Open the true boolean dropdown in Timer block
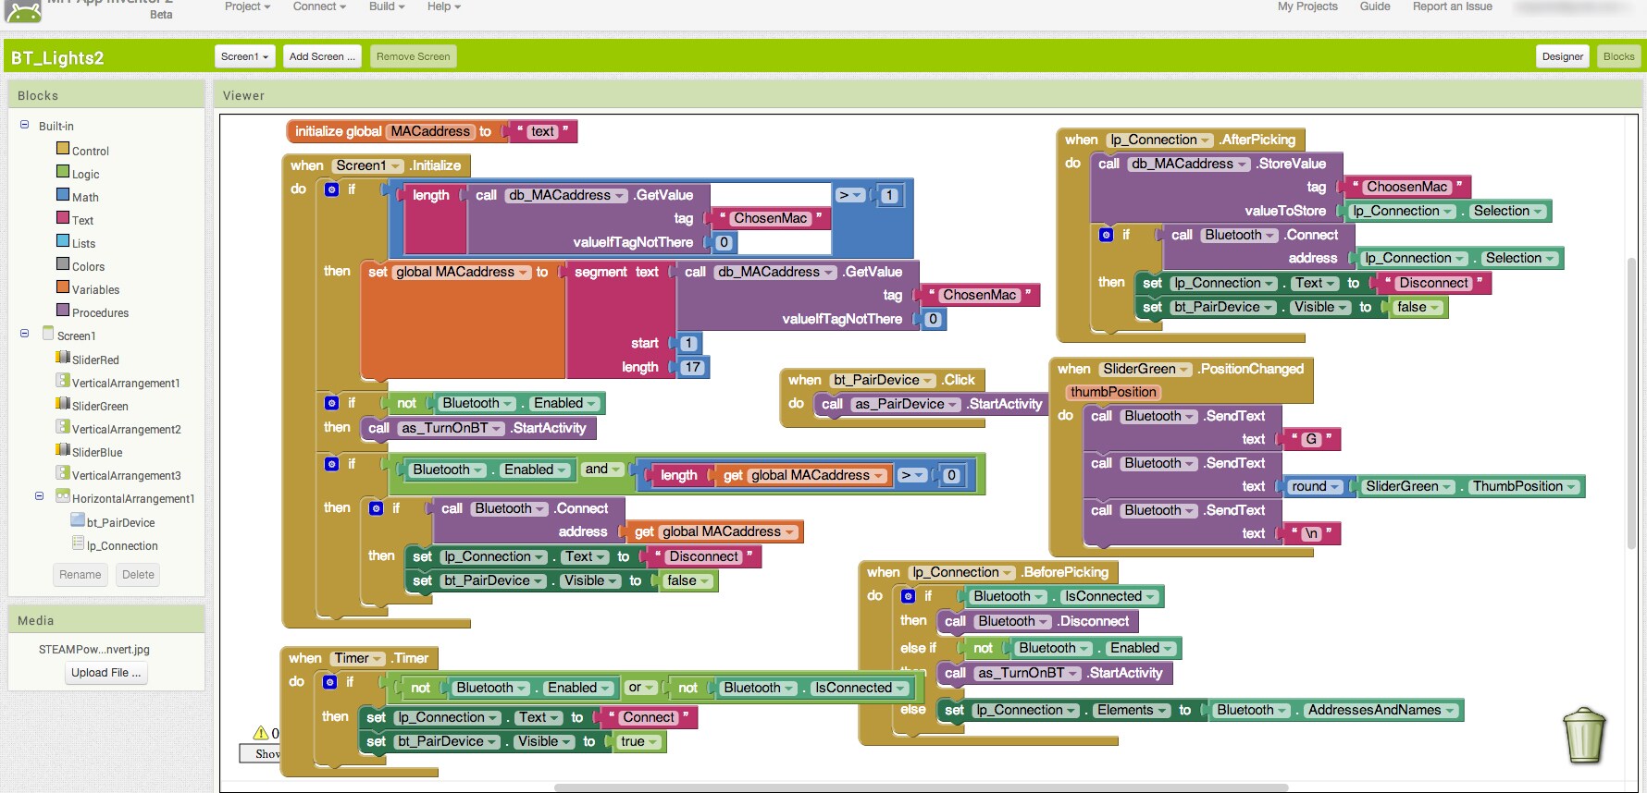Viewport: 1647px width, 793px height. [653, 741]
